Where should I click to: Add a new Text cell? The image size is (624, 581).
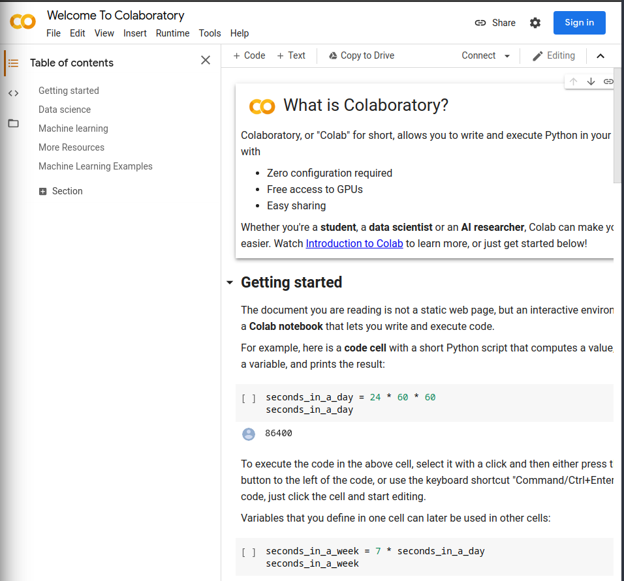click(291, 55)
